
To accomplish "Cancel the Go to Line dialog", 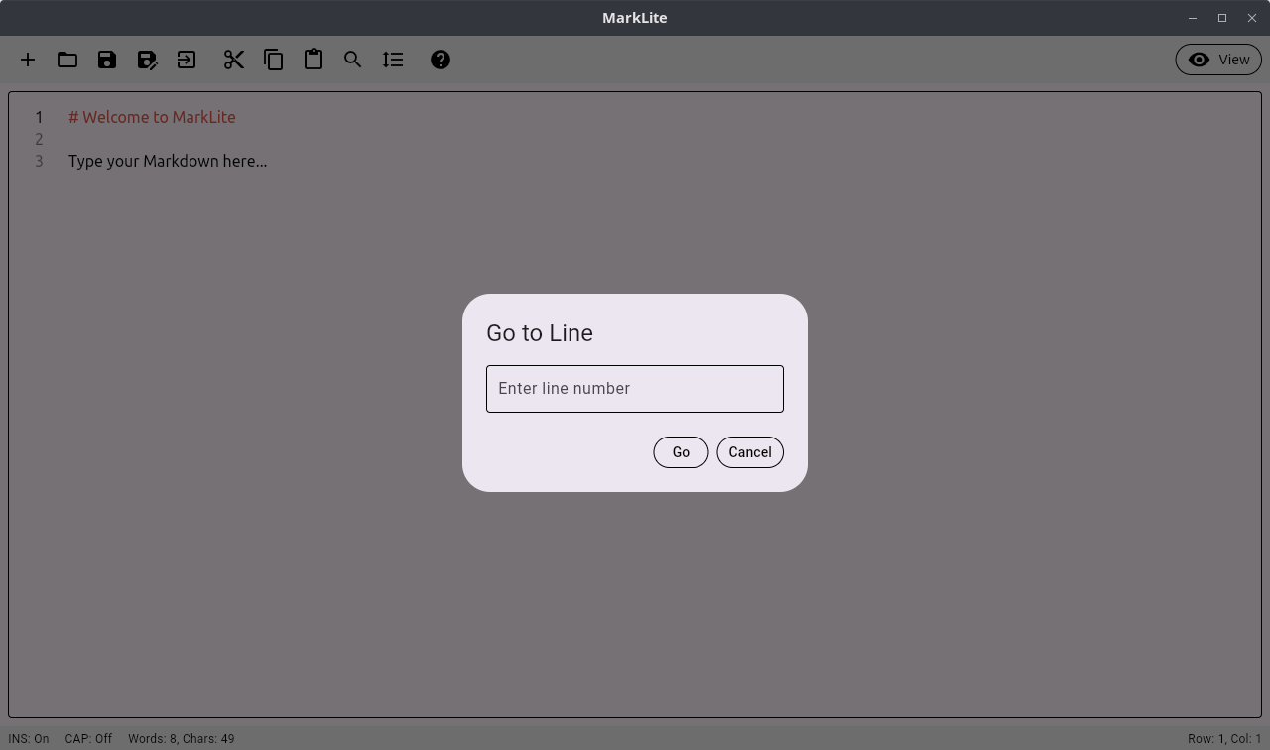I will click(x=750, y=452).
